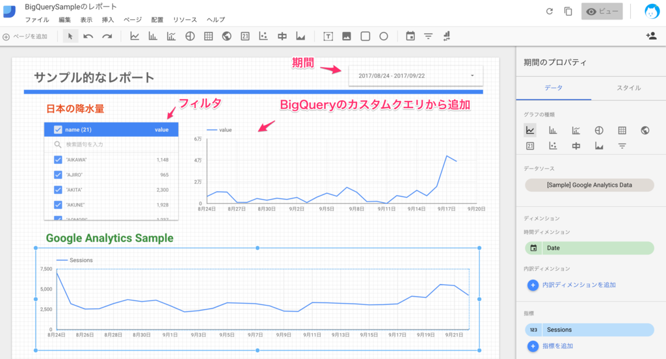Choose scorecard type in properties panel

coord(530,146)
